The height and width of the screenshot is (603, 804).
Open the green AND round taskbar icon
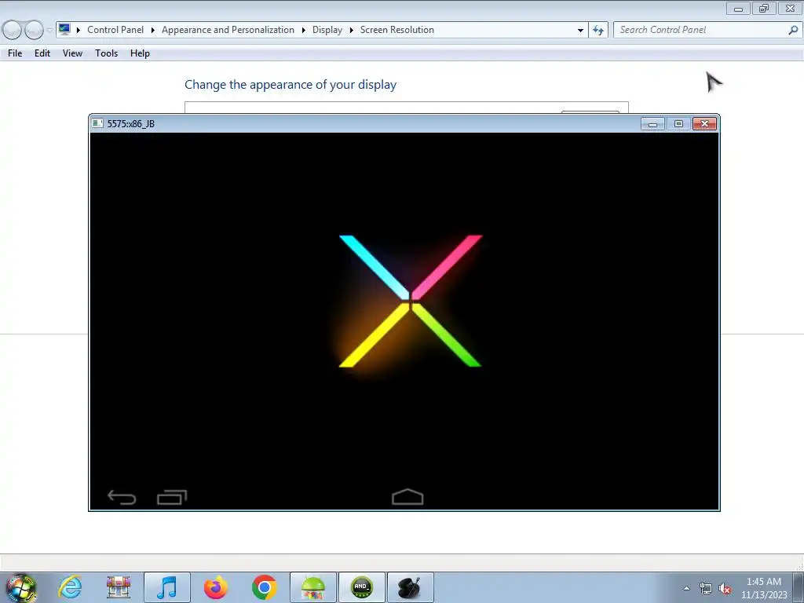[362, 587]
